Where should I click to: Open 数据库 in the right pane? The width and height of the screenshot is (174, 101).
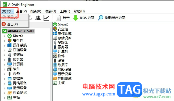(x=61, y=65)
